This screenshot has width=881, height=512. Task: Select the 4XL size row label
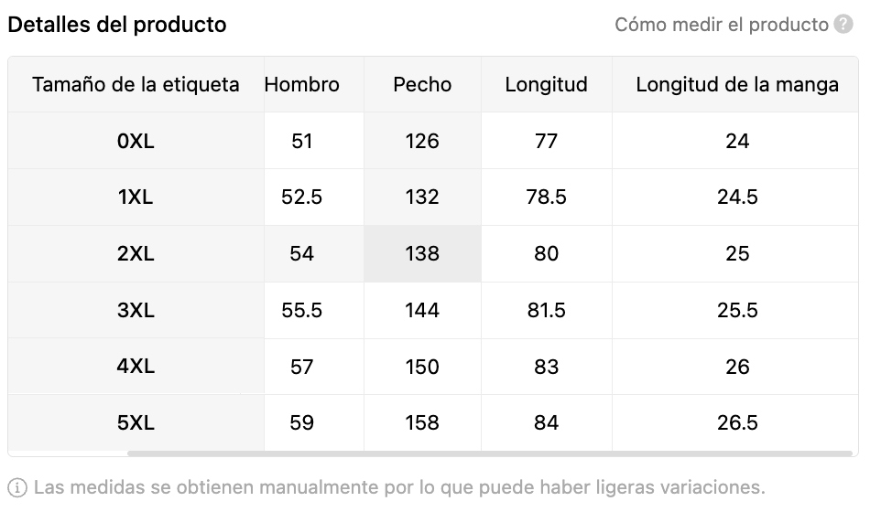(x=136, y=367)
